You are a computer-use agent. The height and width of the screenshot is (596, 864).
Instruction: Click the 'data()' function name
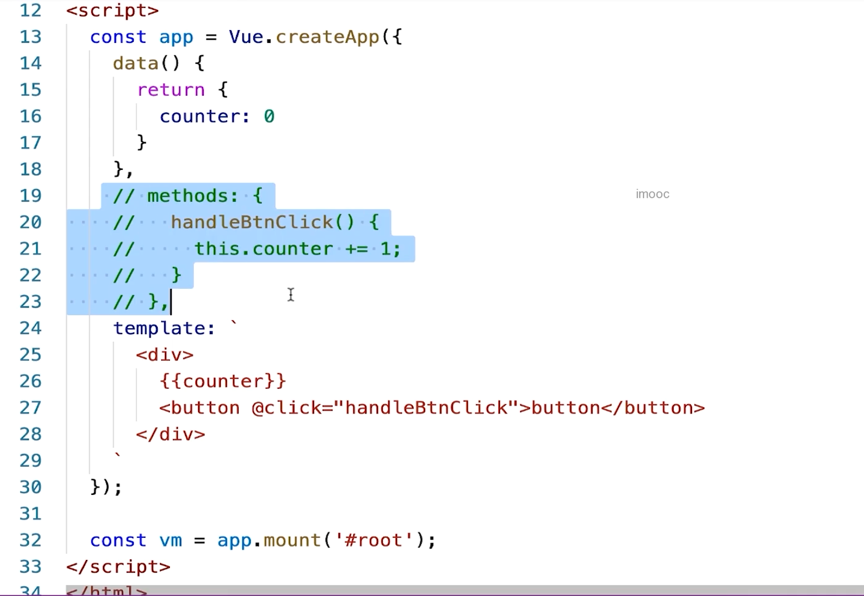tap(146, 63)
